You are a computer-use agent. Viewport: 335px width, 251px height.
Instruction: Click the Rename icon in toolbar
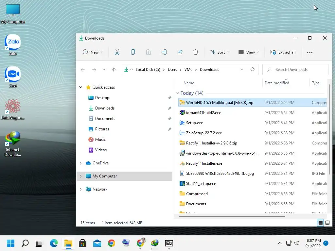(x=164, y=52)
